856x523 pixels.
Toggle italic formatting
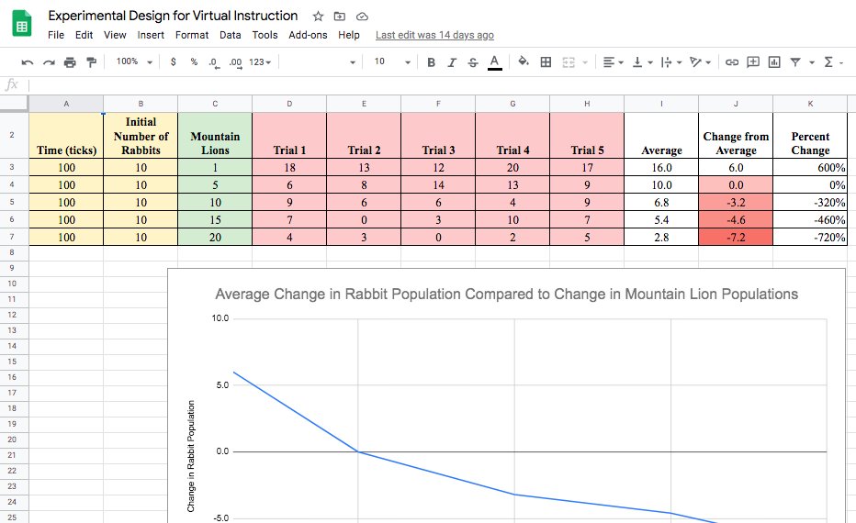click(452, 62)
